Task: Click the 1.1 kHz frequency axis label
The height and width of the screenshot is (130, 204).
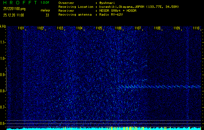Action: point(3,42)
